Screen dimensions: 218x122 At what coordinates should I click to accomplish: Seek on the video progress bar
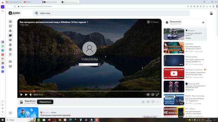click(x=89, y=91)
